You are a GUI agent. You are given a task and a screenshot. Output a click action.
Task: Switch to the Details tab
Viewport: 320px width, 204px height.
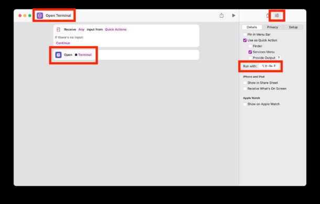252,27
